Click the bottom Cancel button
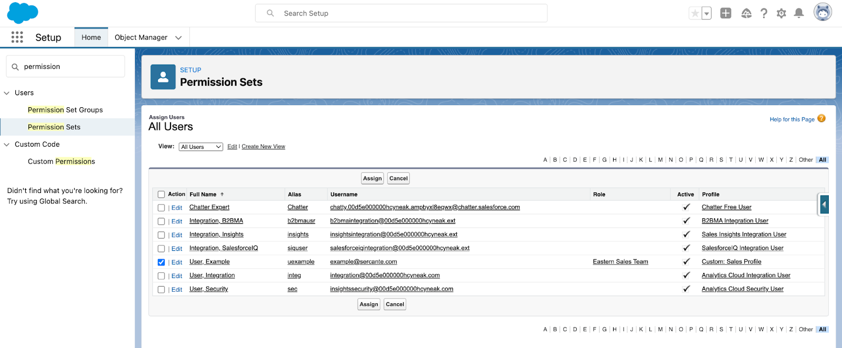This screenshot has height=348, width=842. [395, 304]
